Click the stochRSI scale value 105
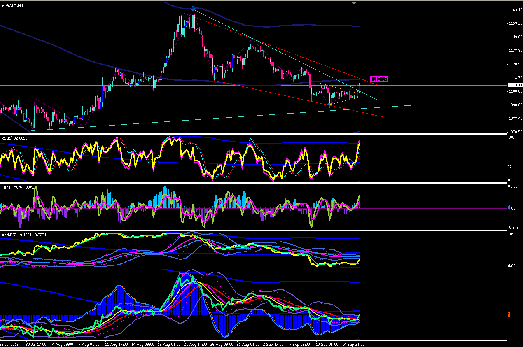523x347 pixels. point(512,235)
